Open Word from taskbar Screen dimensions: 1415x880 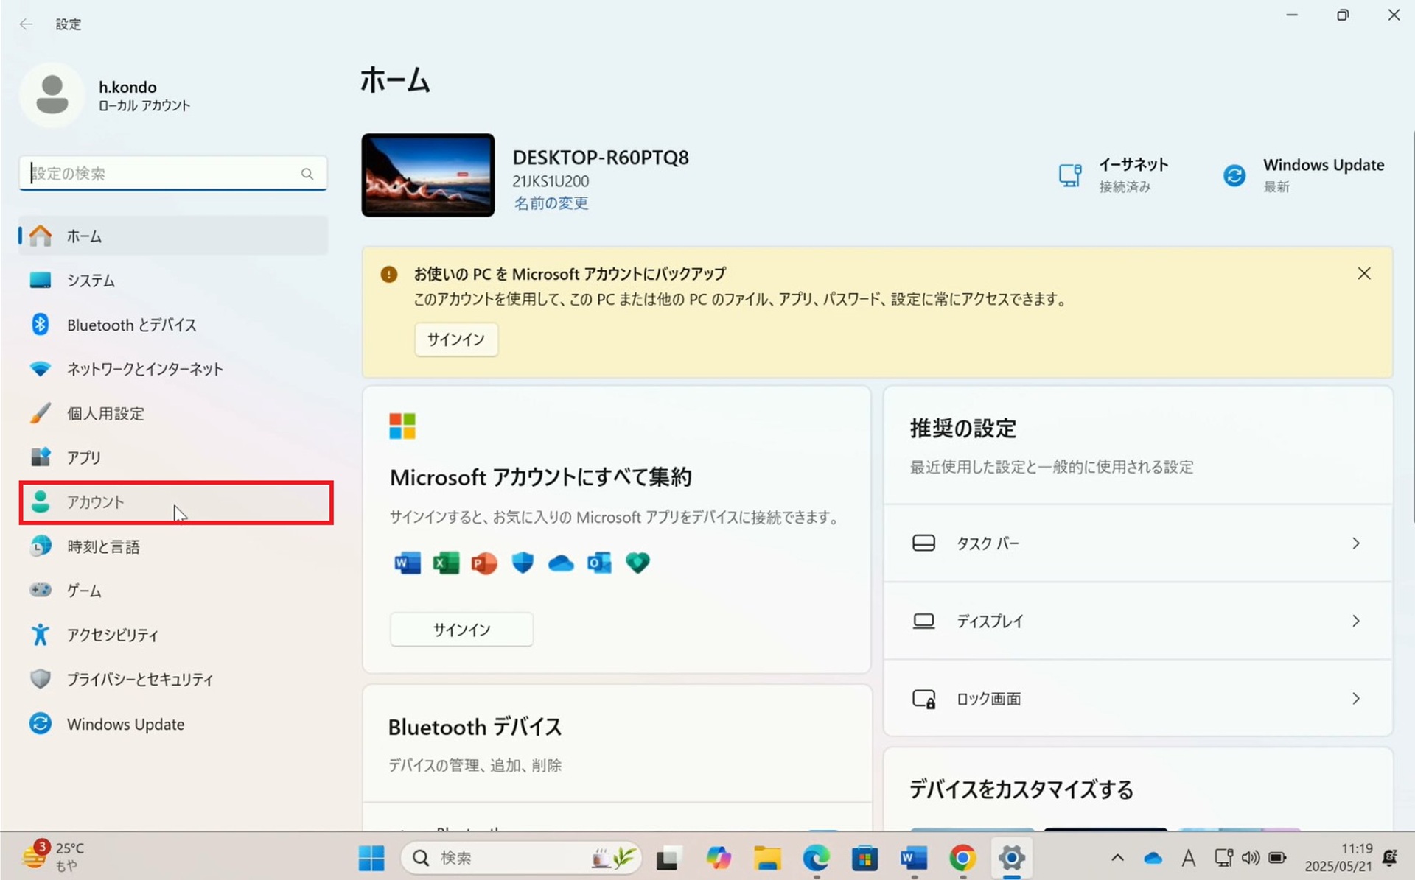tap(914, 858)
